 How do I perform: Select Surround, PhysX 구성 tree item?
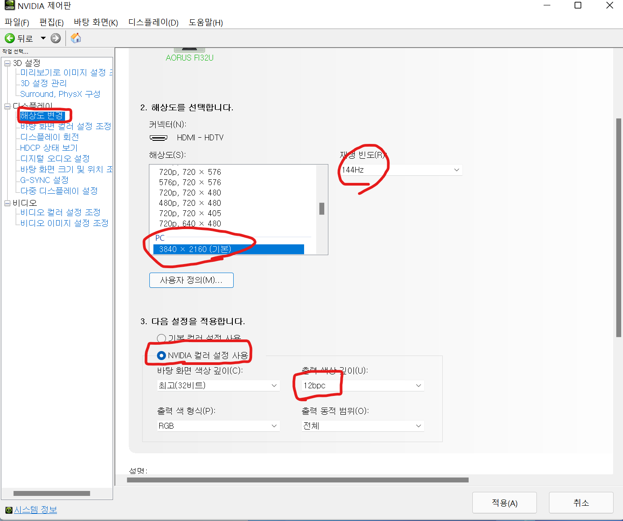coord(60,94)
